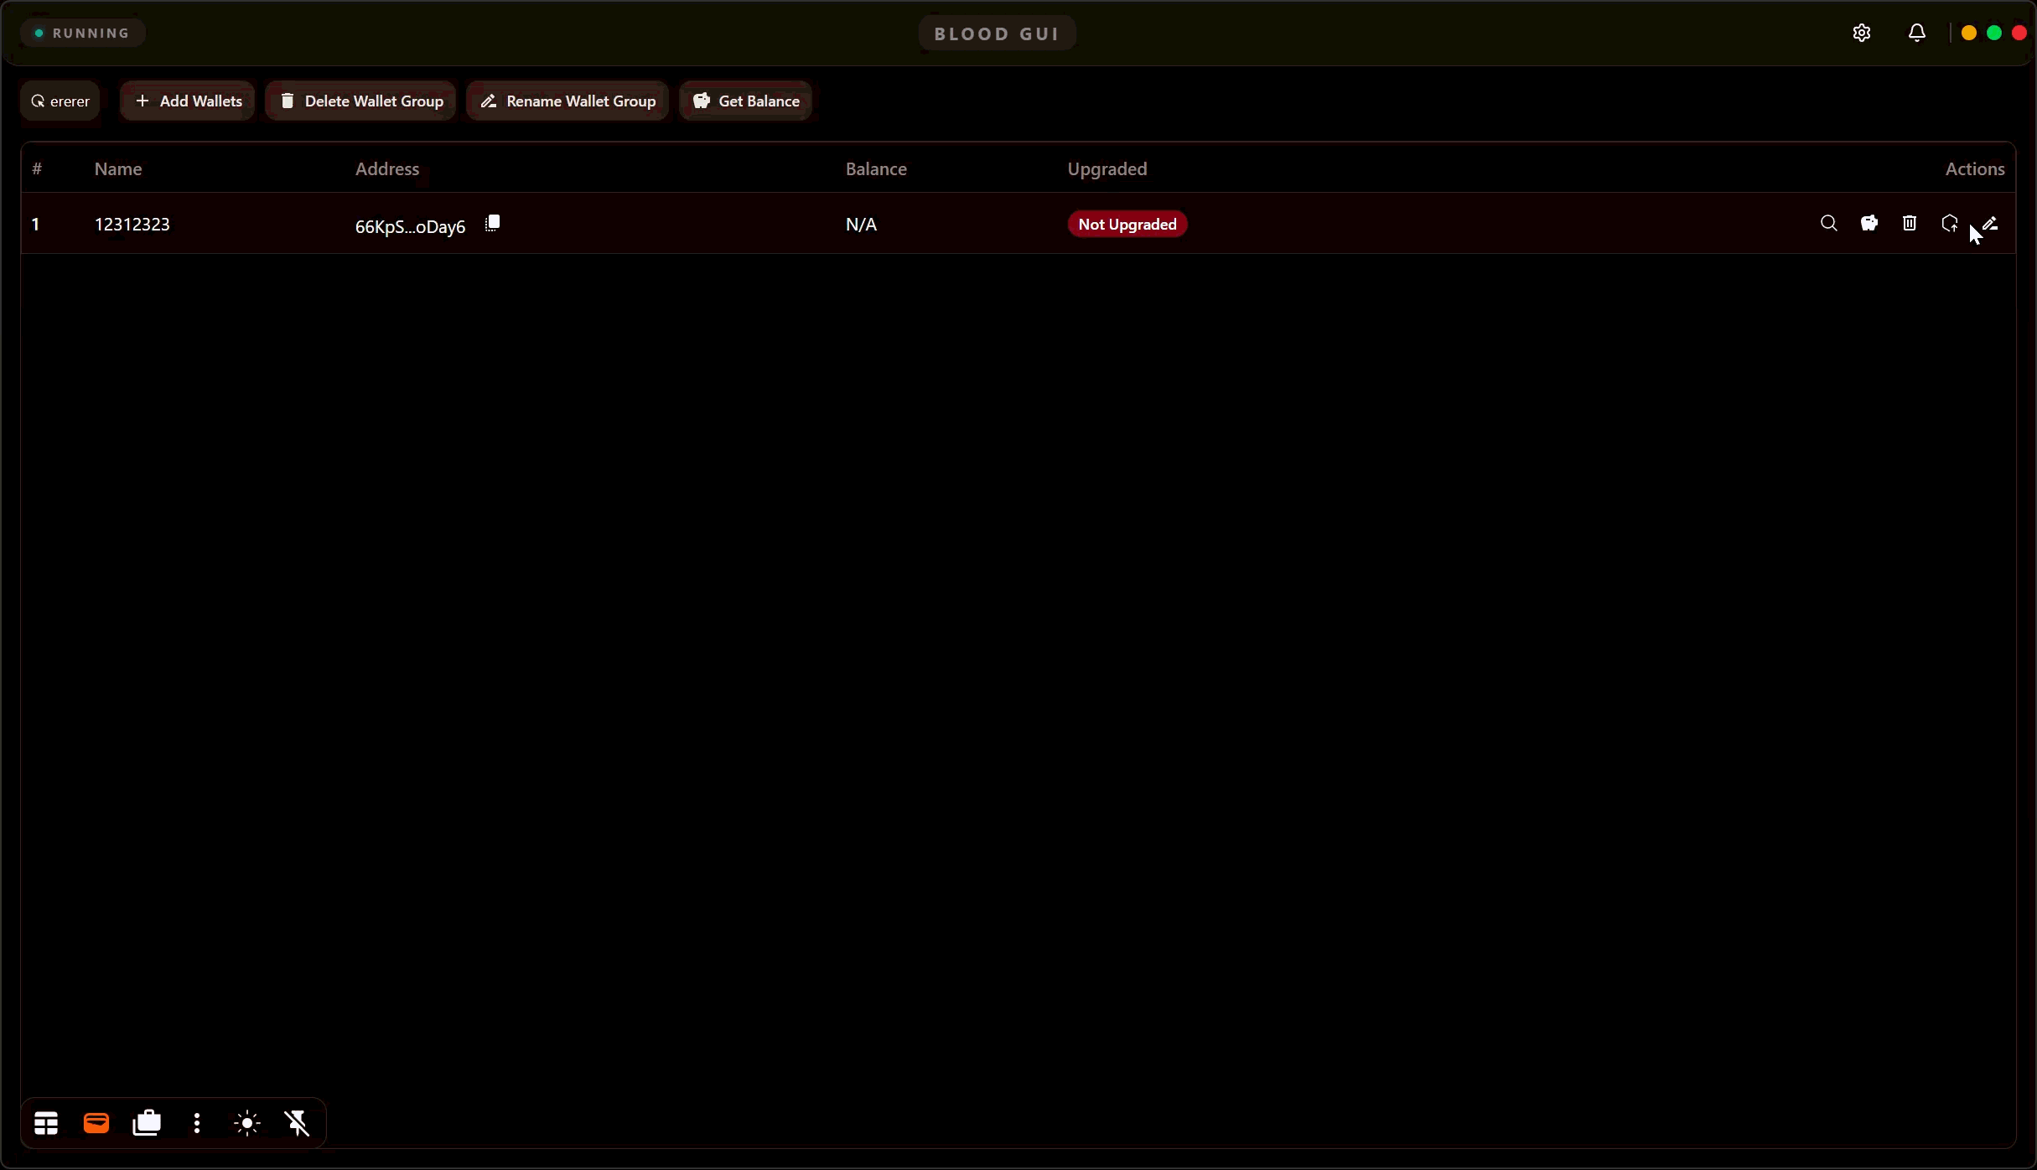Open the notifications bell
Screen dimensions: 2037x1170
click(x=1916, y=34)
